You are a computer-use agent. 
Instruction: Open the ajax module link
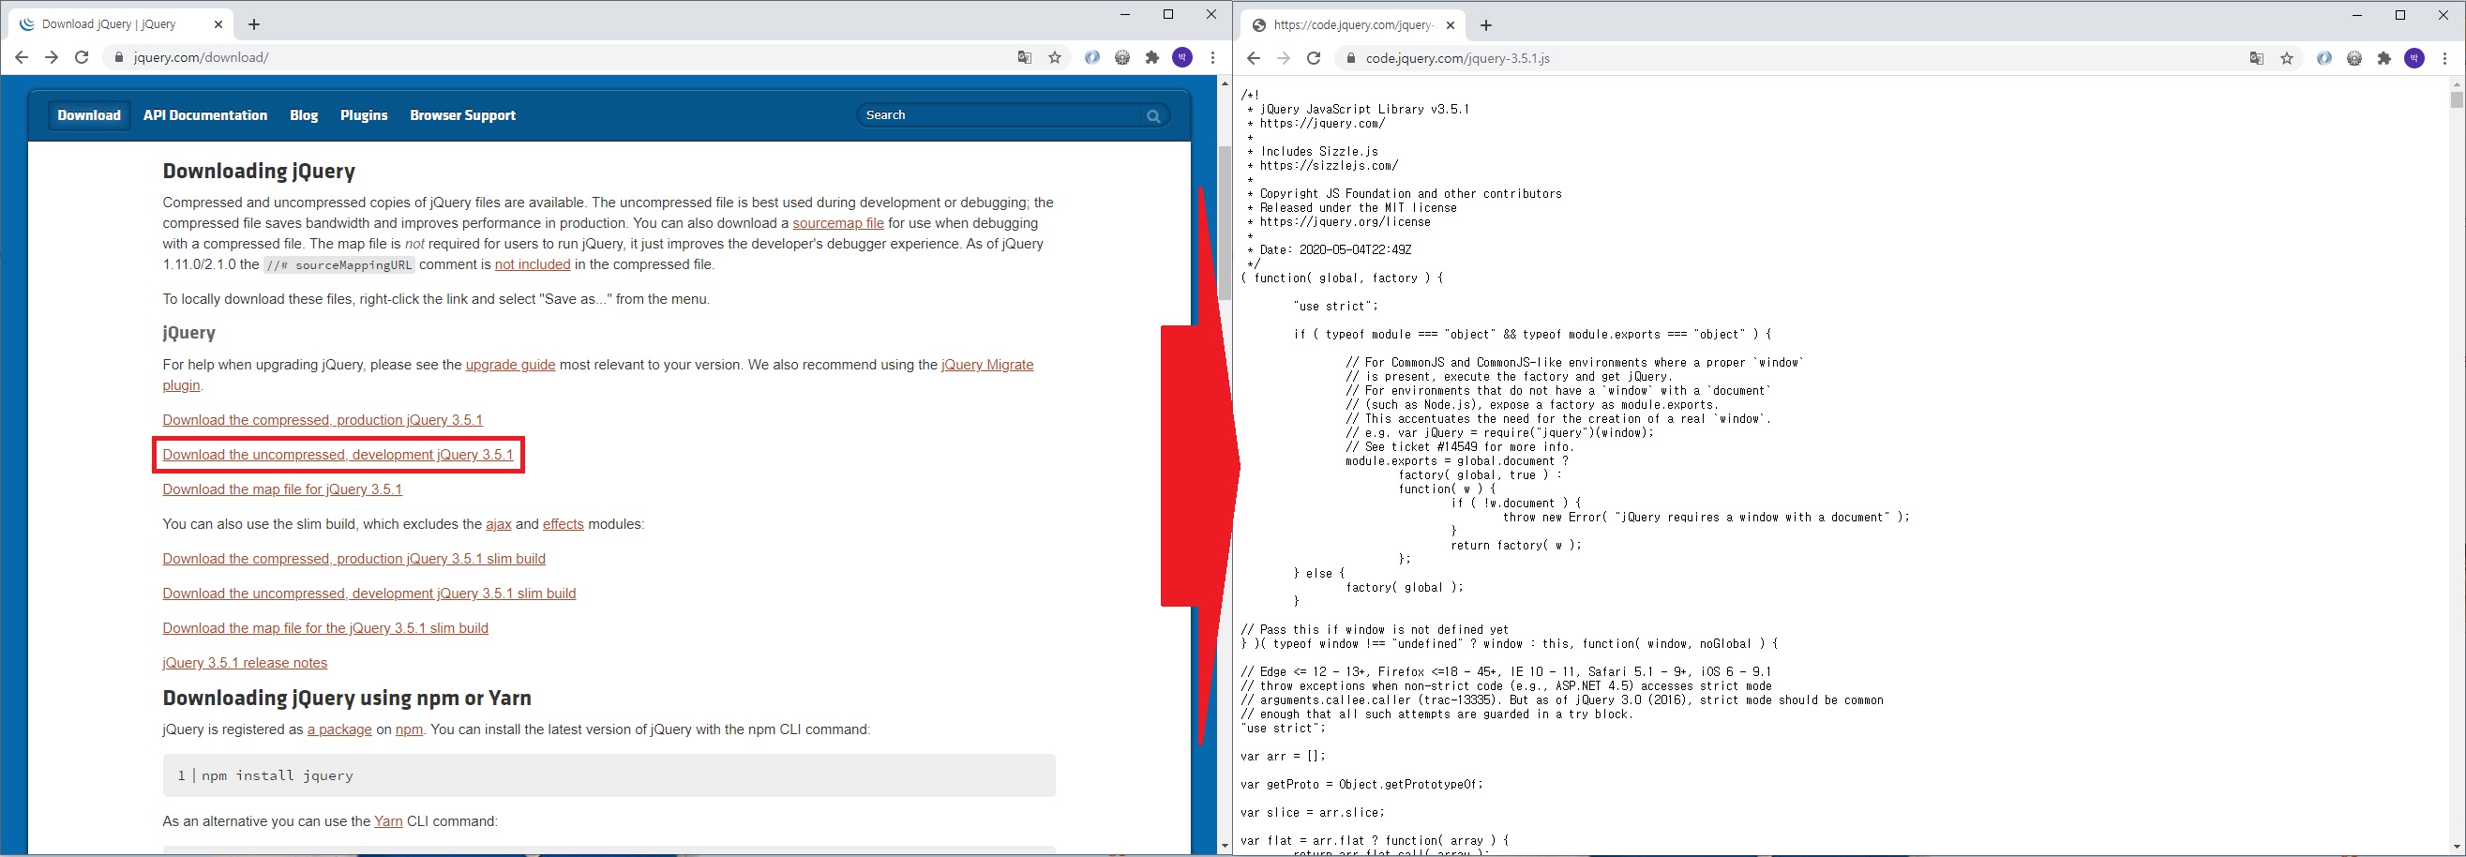[499, 524]
